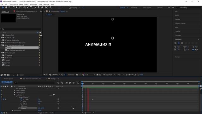Enable motion blur icon in timeline
The height and width of the screenshot is (114, 202).
pos(74,83)
